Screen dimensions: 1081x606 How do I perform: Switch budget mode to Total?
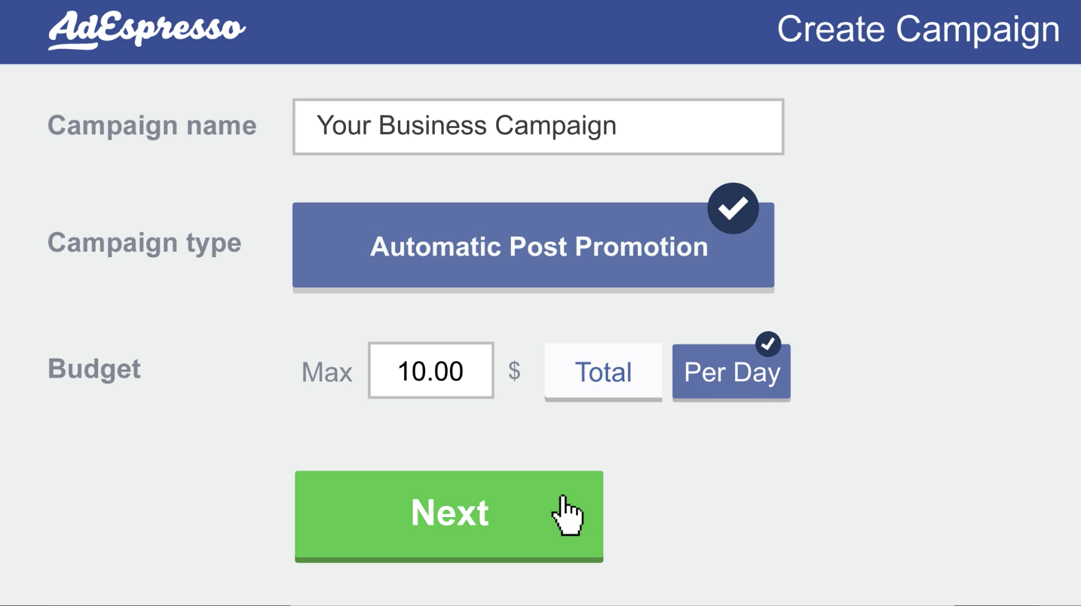603,372
